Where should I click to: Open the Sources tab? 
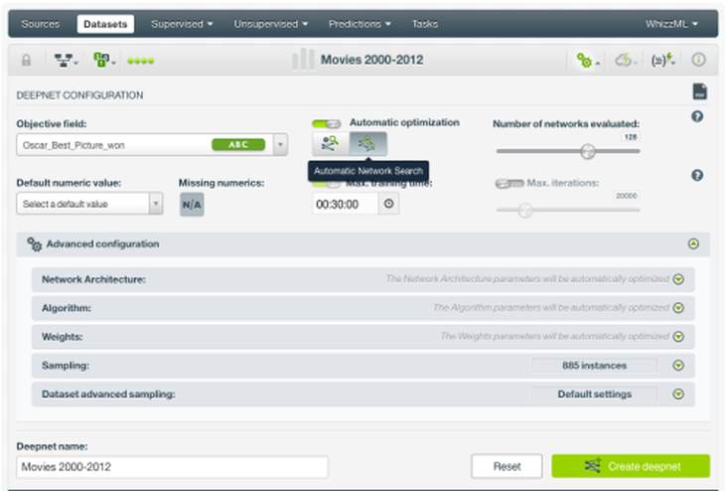click(41, 24)
